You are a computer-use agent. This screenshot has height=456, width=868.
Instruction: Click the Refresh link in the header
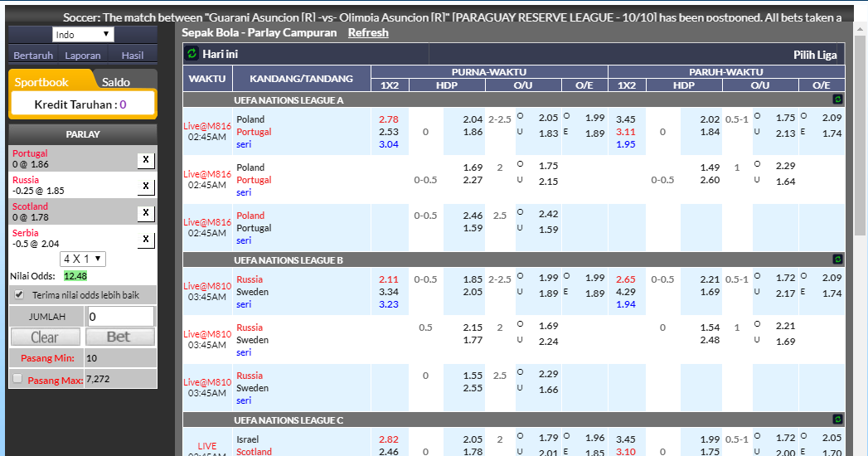click(368, 32)
